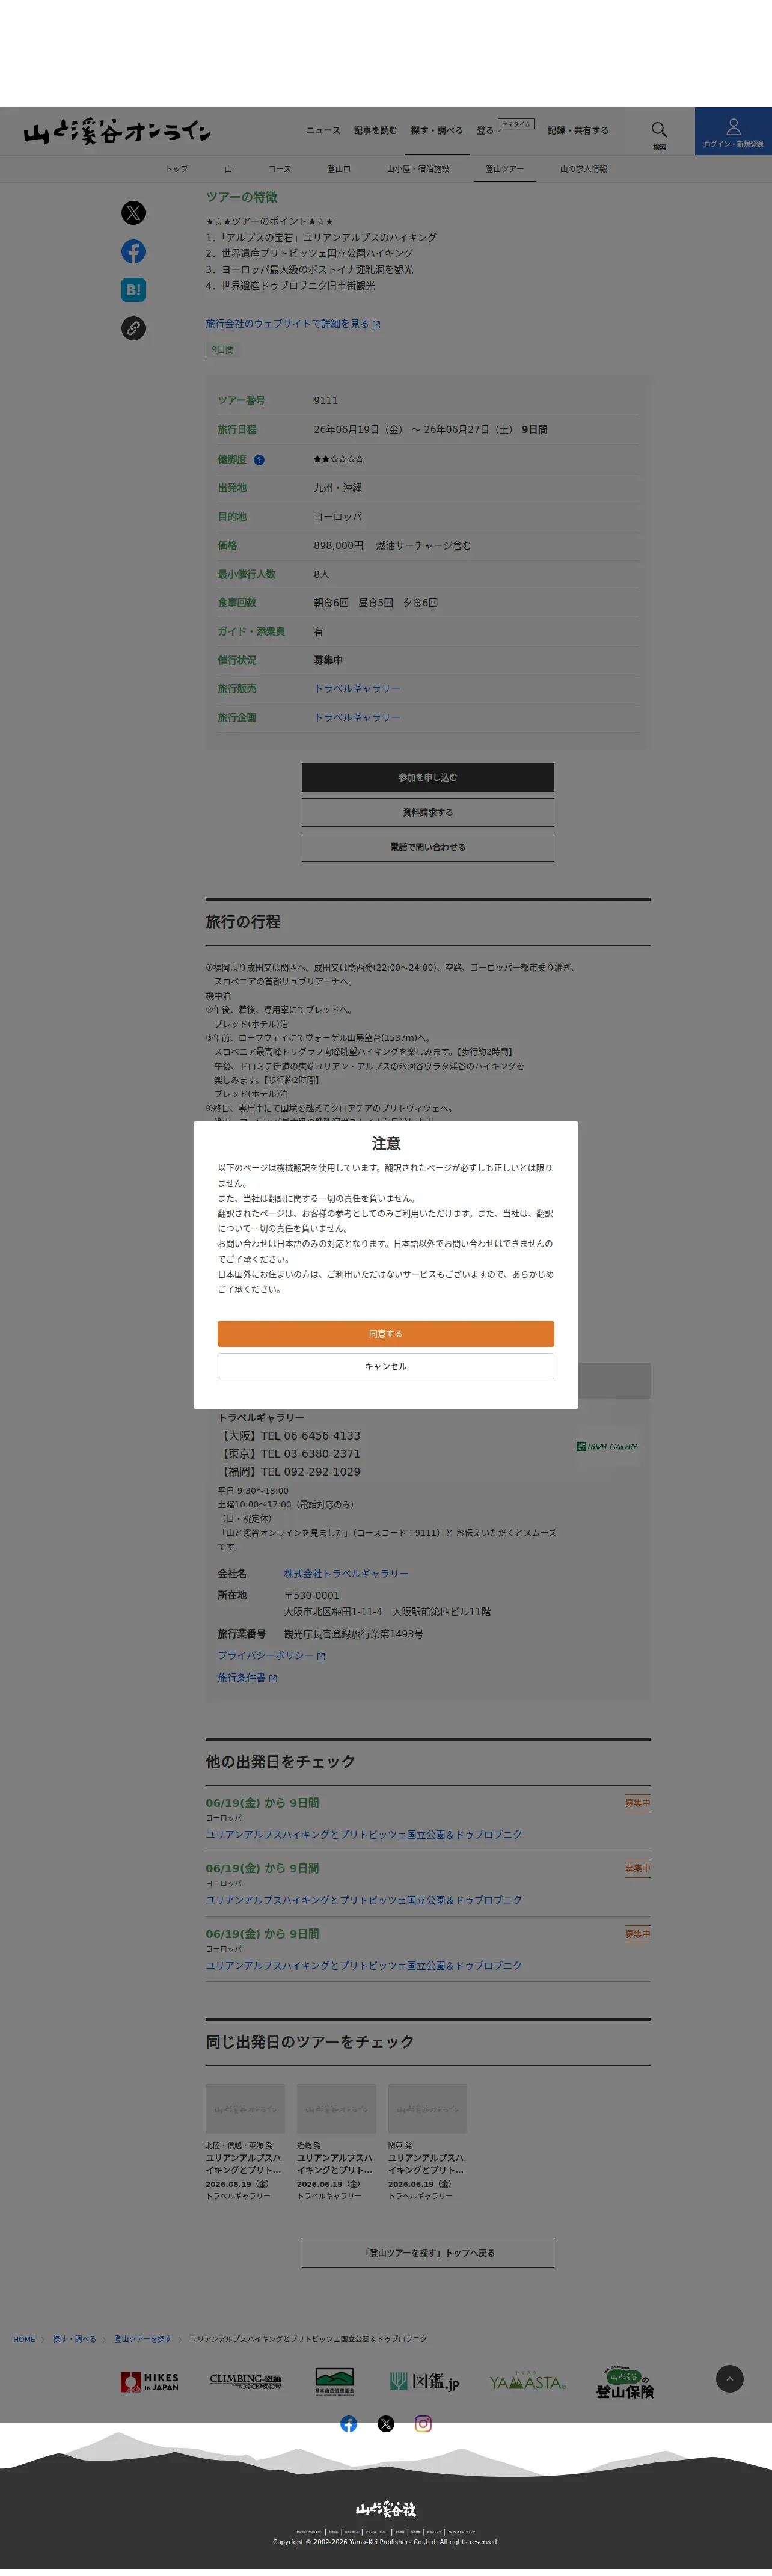Open 旅行会社のウェブサイトで詳細を見る link

click(x=293, y=324)
